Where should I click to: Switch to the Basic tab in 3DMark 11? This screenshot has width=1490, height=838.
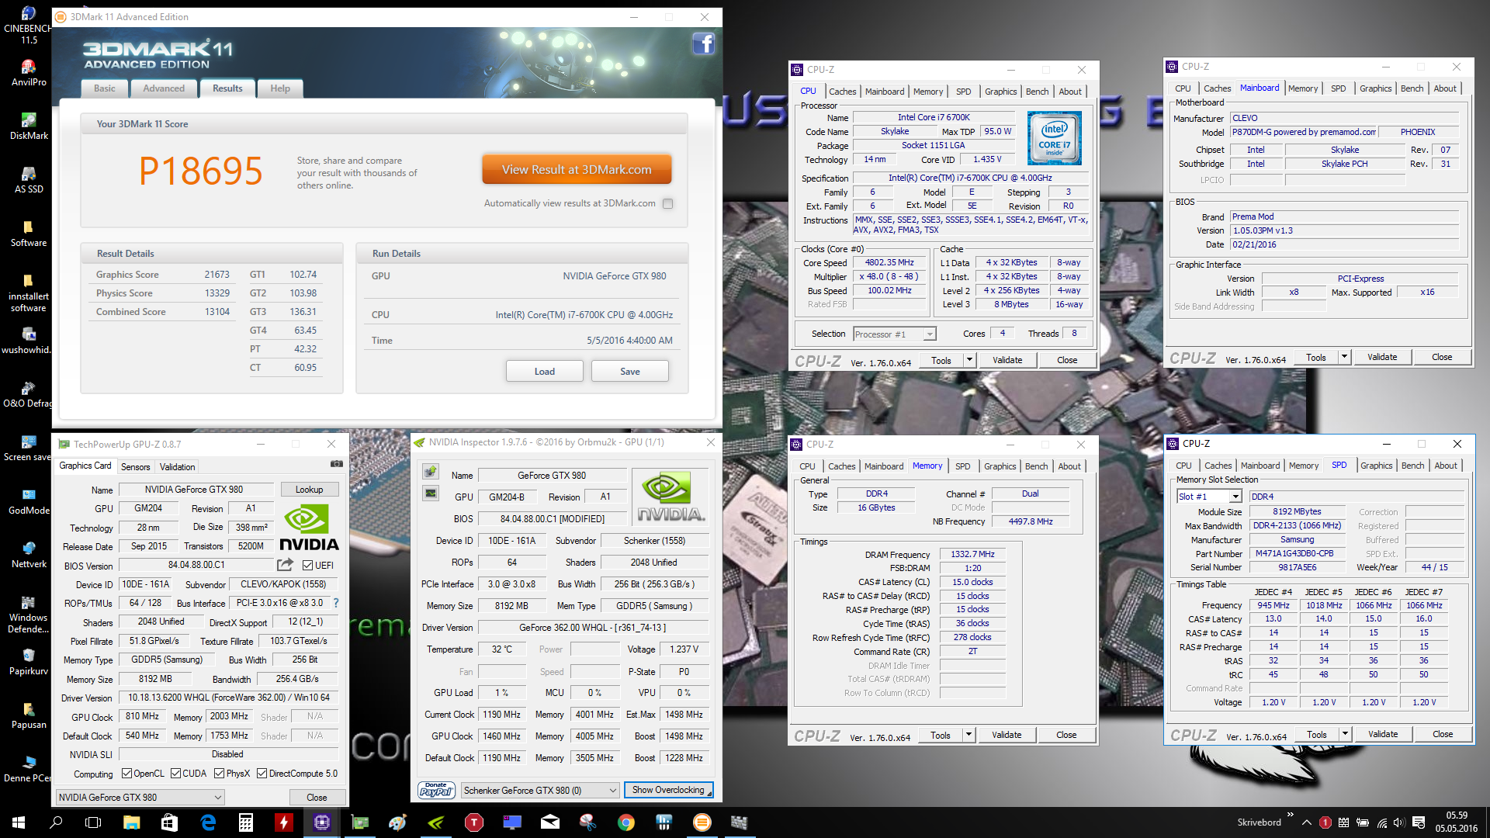[105, 88]
